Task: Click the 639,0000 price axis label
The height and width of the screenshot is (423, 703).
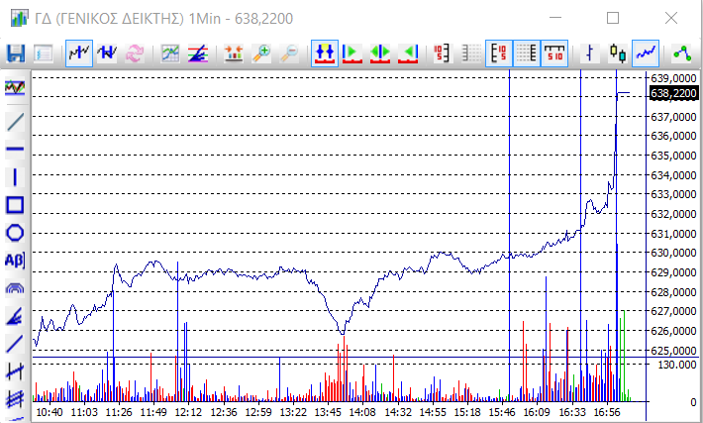Action: [x=674, y=78]
